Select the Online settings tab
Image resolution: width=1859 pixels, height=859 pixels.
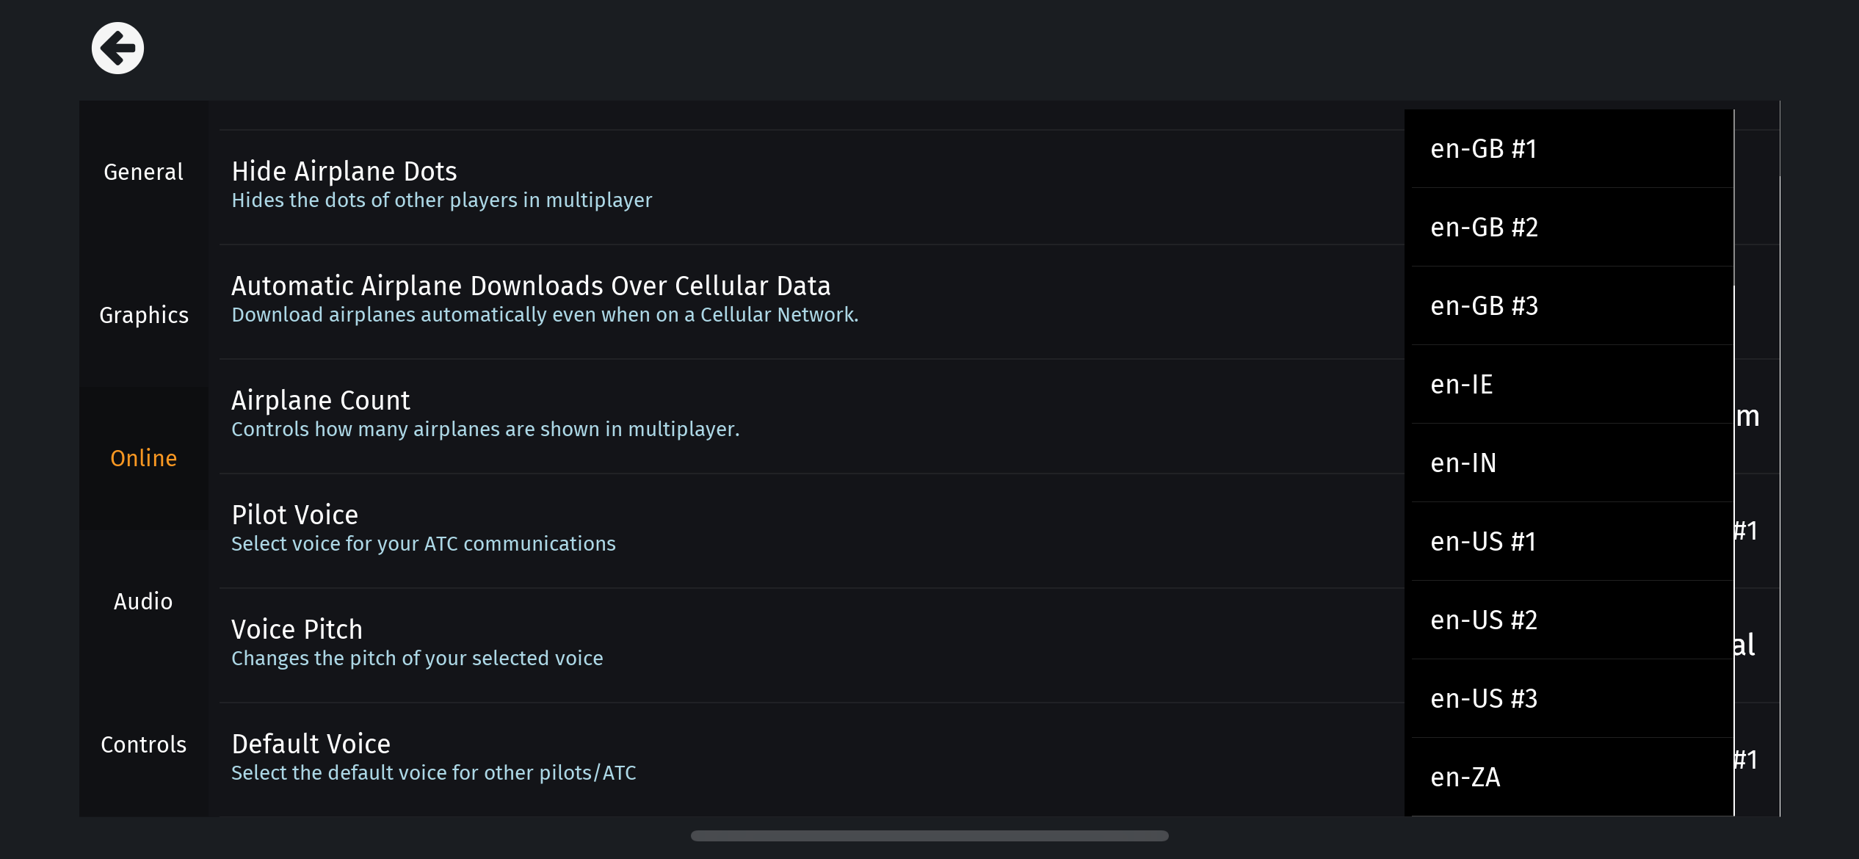143,458
